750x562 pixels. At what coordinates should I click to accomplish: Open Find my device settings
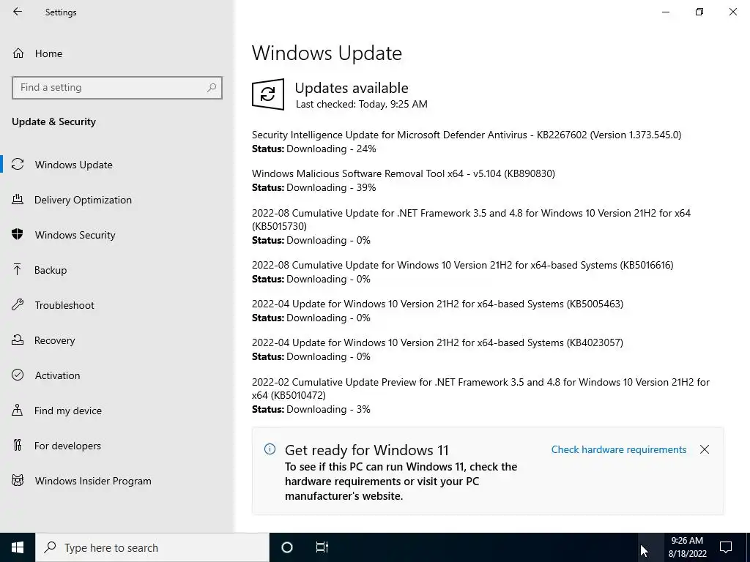point(68,411)
